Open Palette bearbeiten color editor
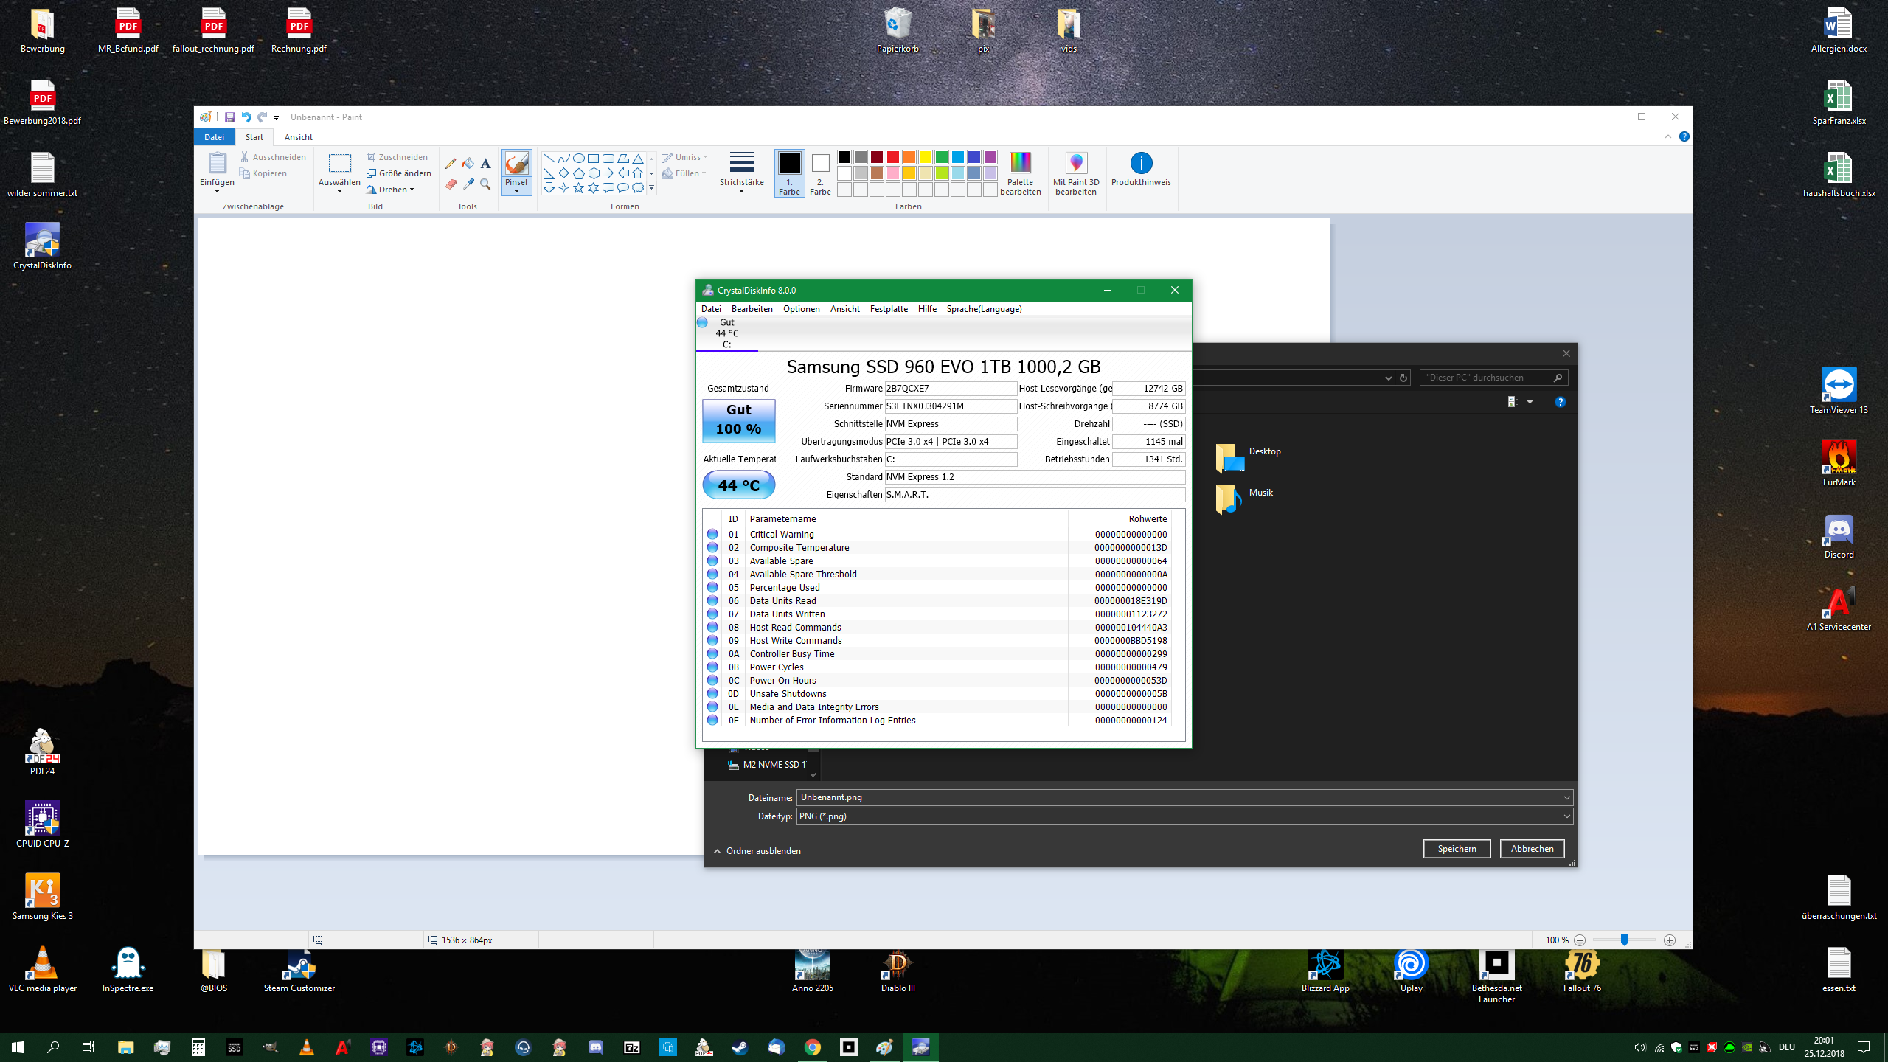This screenshot has height=1062, width=1888. tap(1020, 164)
